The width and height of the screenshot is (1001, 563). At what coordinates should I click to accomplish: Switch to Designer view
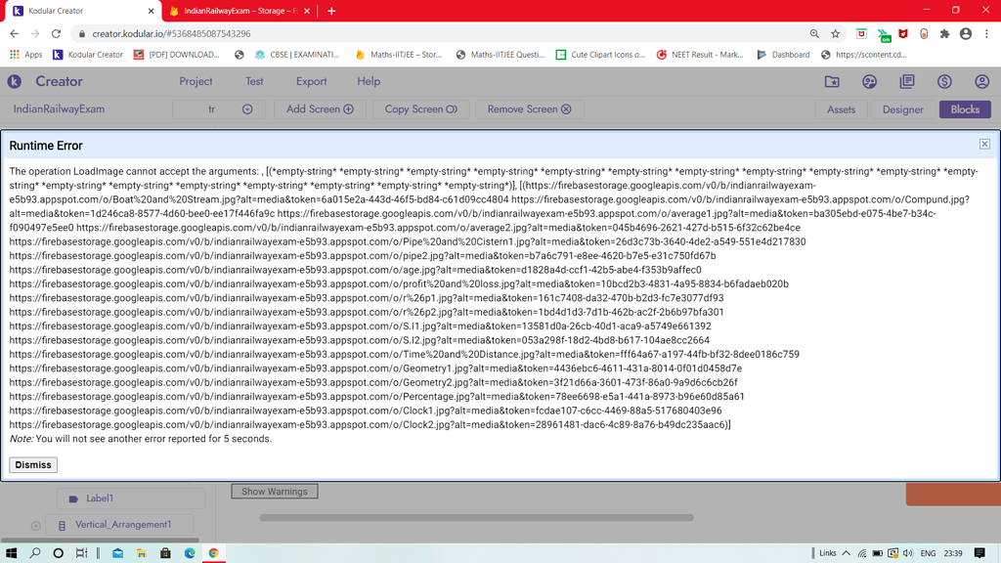pyautogui.click(x=902, y=109)
